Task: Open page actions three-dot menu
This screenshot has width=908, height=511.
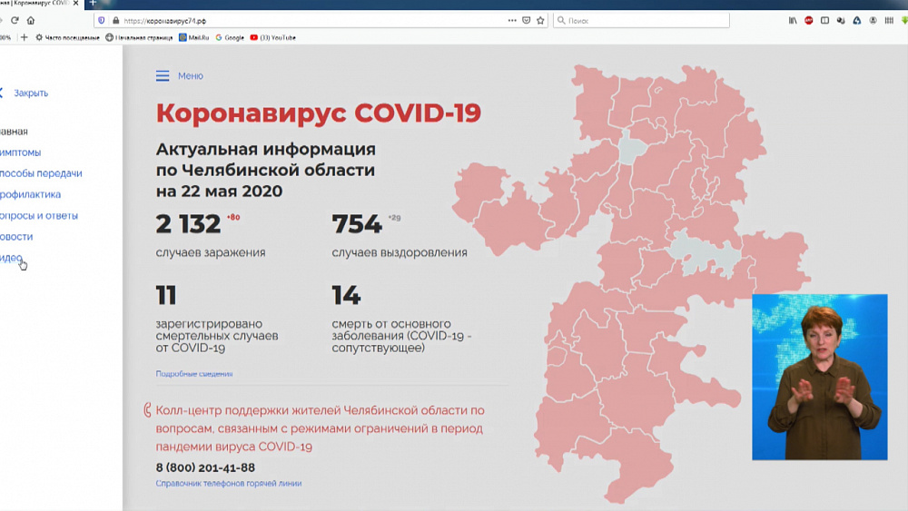Action: (512, 20)
